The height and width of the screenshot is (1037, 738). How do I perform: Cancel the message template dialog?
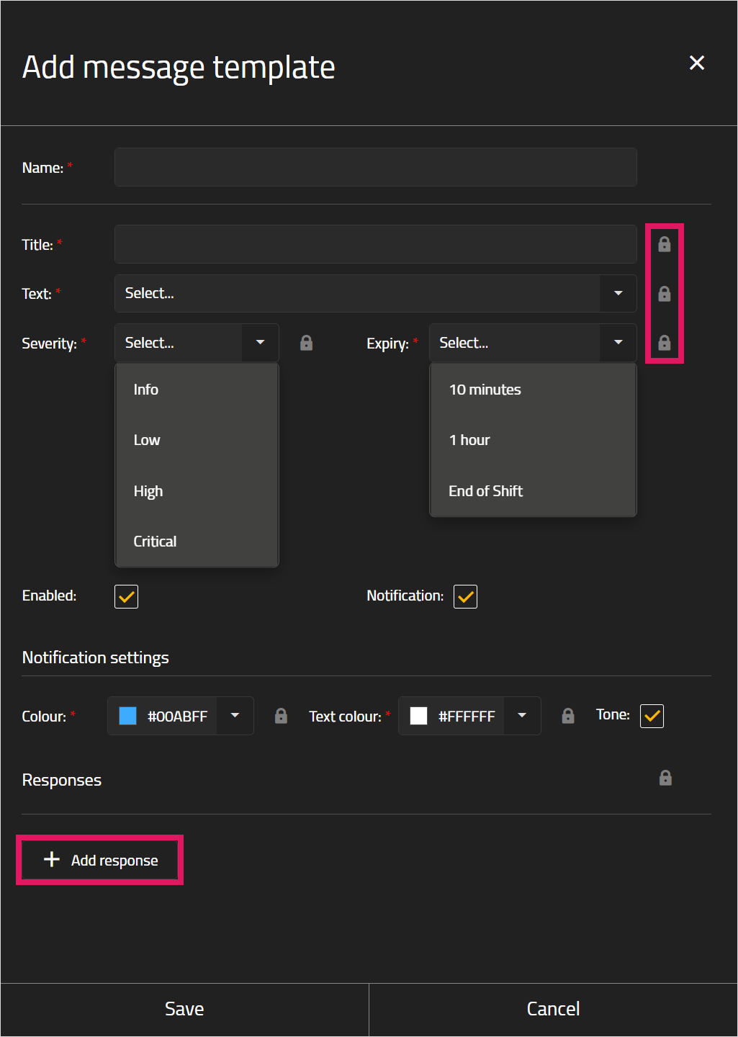pyautogui.click(x=553, y=1010)
